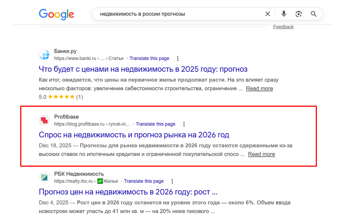Click Translate this page for РБК result

[x=144, y=181]
